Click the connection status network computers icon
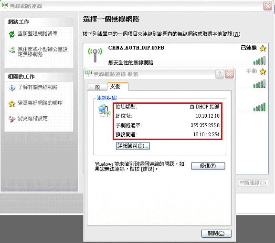Image resolution: width=275 pixels, height=243 pixels. tap(104, 111)
